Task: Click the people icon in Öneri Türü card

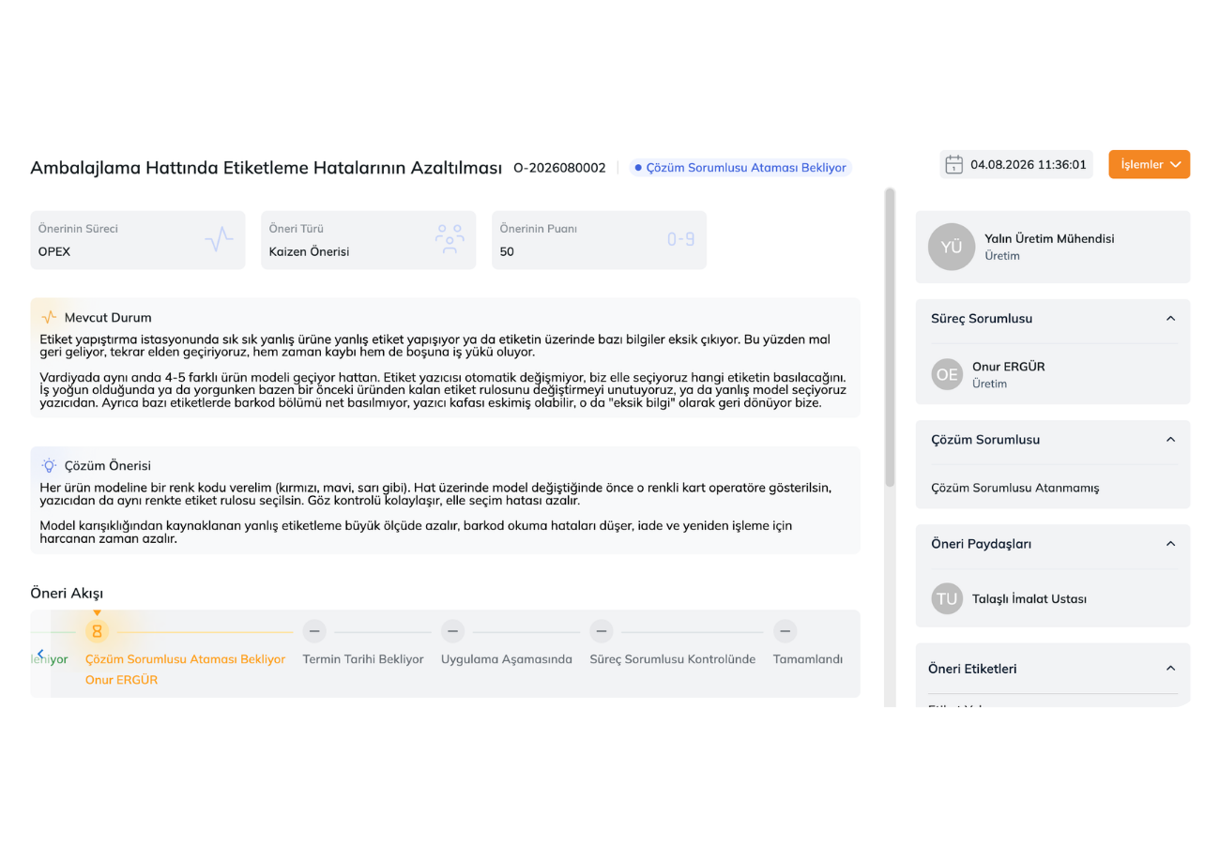Action: 450,240
